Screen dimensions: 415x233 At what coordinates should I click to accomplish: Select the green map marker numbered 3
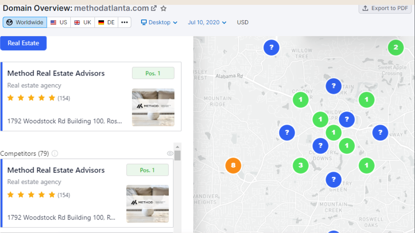[x=300, y=165]
